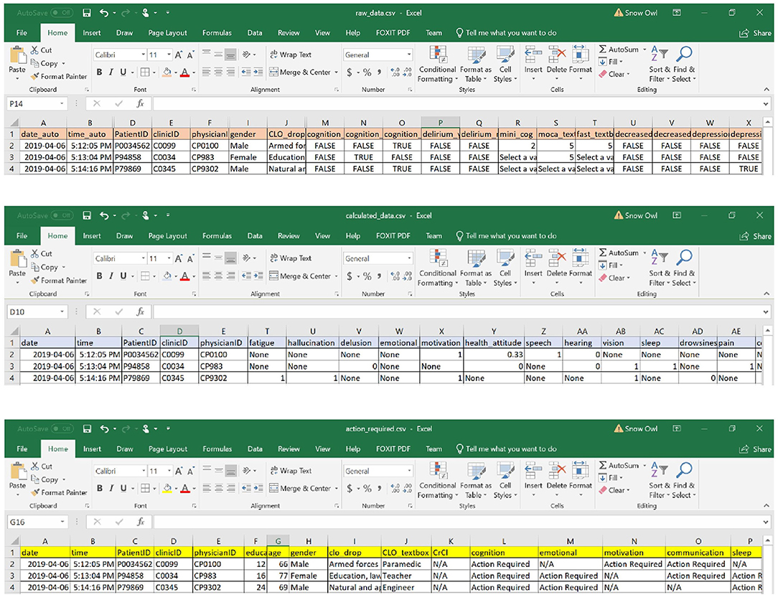
Task: Click Delete cells icon in calculated_data.csv ribbon
Action: click(557, 258)
